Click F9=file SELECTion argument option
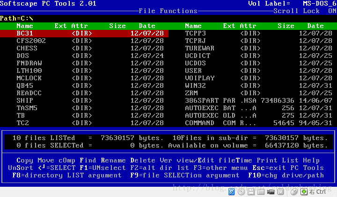 pos(185,176)
